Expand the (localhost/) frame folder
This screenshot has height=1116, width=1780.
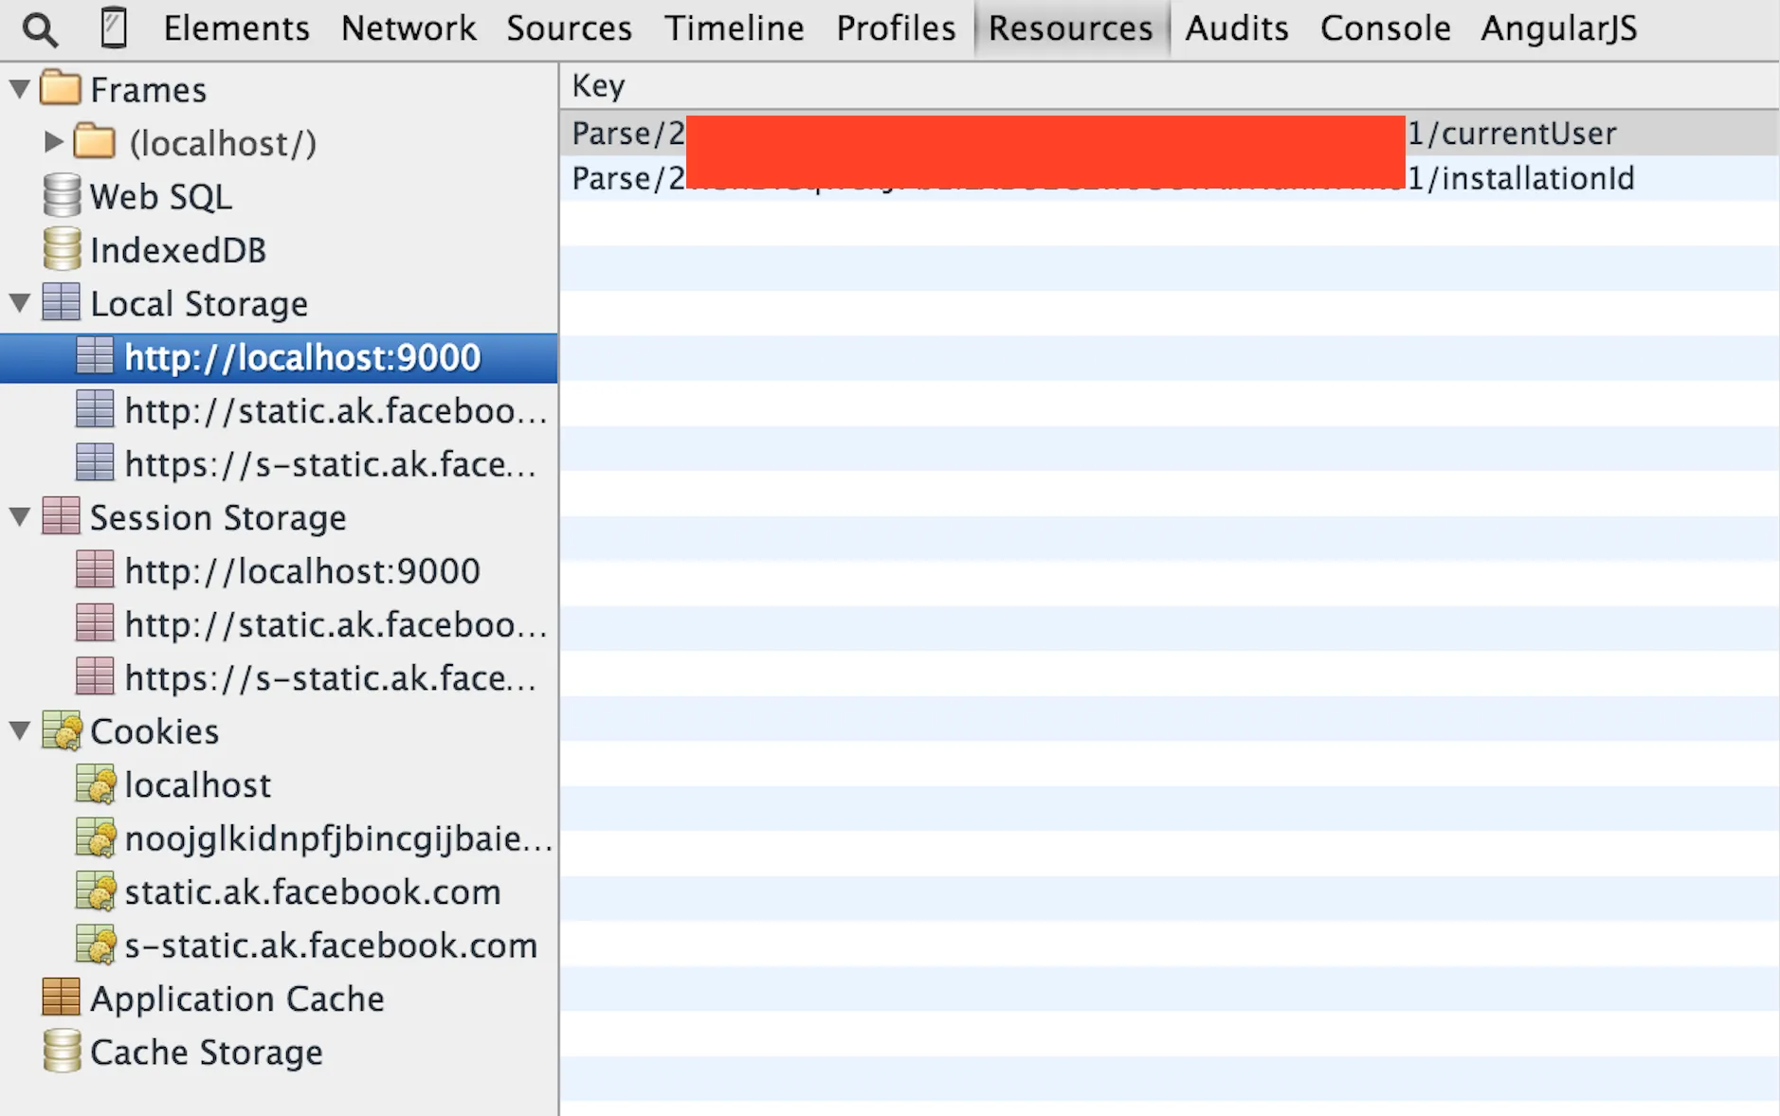(x=53, y=142)
